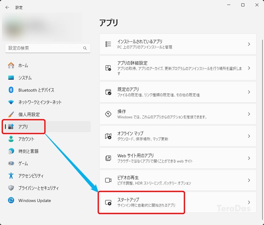Click the offline maps icon
This screenshot has height=225, width=264.
tap(108, 136)
